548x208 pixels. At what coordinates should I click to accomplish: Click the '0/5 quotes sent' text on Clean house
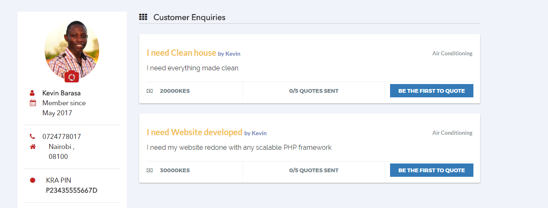click(314, 91)
